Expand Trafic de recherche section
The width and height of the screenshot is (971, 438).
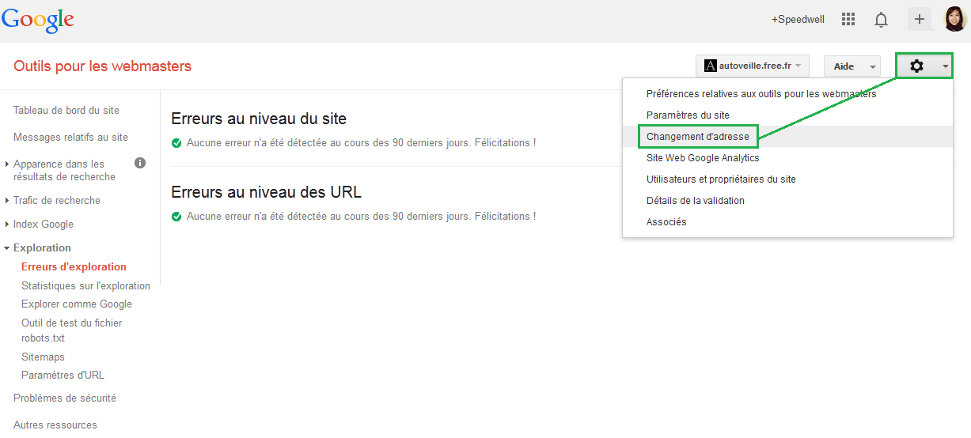coord(56,200)
